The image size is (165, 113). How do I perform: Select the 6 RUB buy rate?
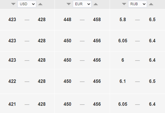pyautogui.click(x=123, y=60)
